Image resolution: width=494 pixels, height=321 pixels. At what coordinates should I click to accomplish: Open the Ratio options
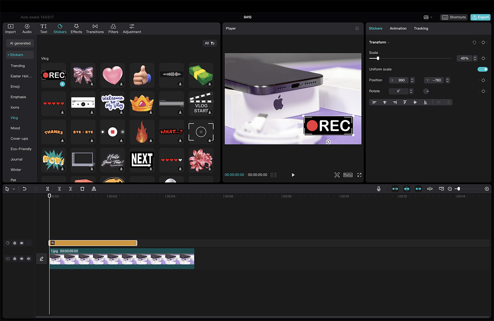(348, 175)
